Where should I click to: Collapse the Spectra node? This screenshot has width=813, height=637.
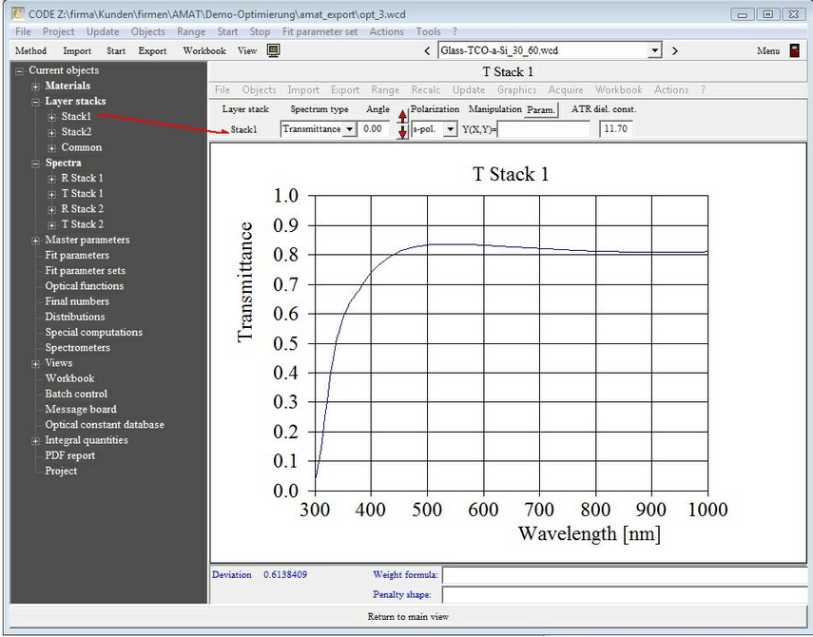pos(35,164)
